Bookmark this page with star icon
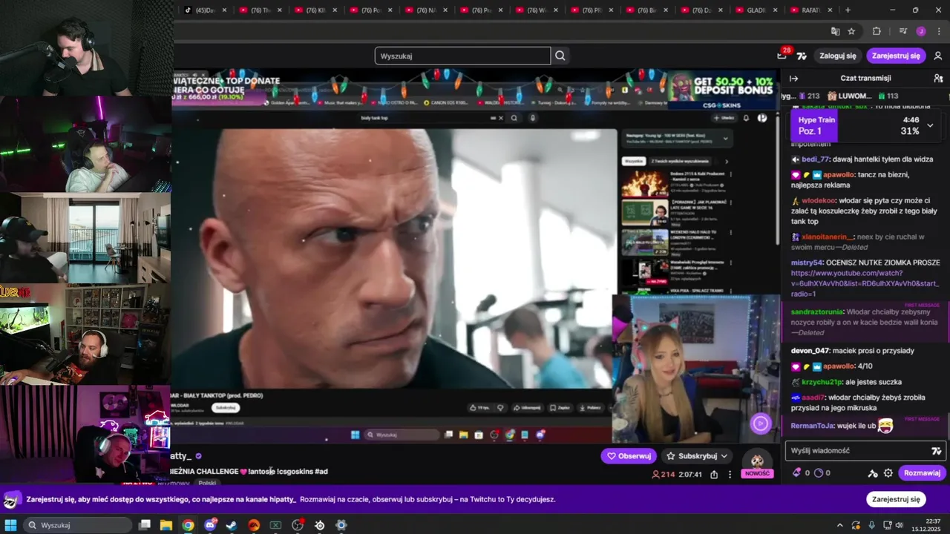The image size is (950, 534). (851, 31)
